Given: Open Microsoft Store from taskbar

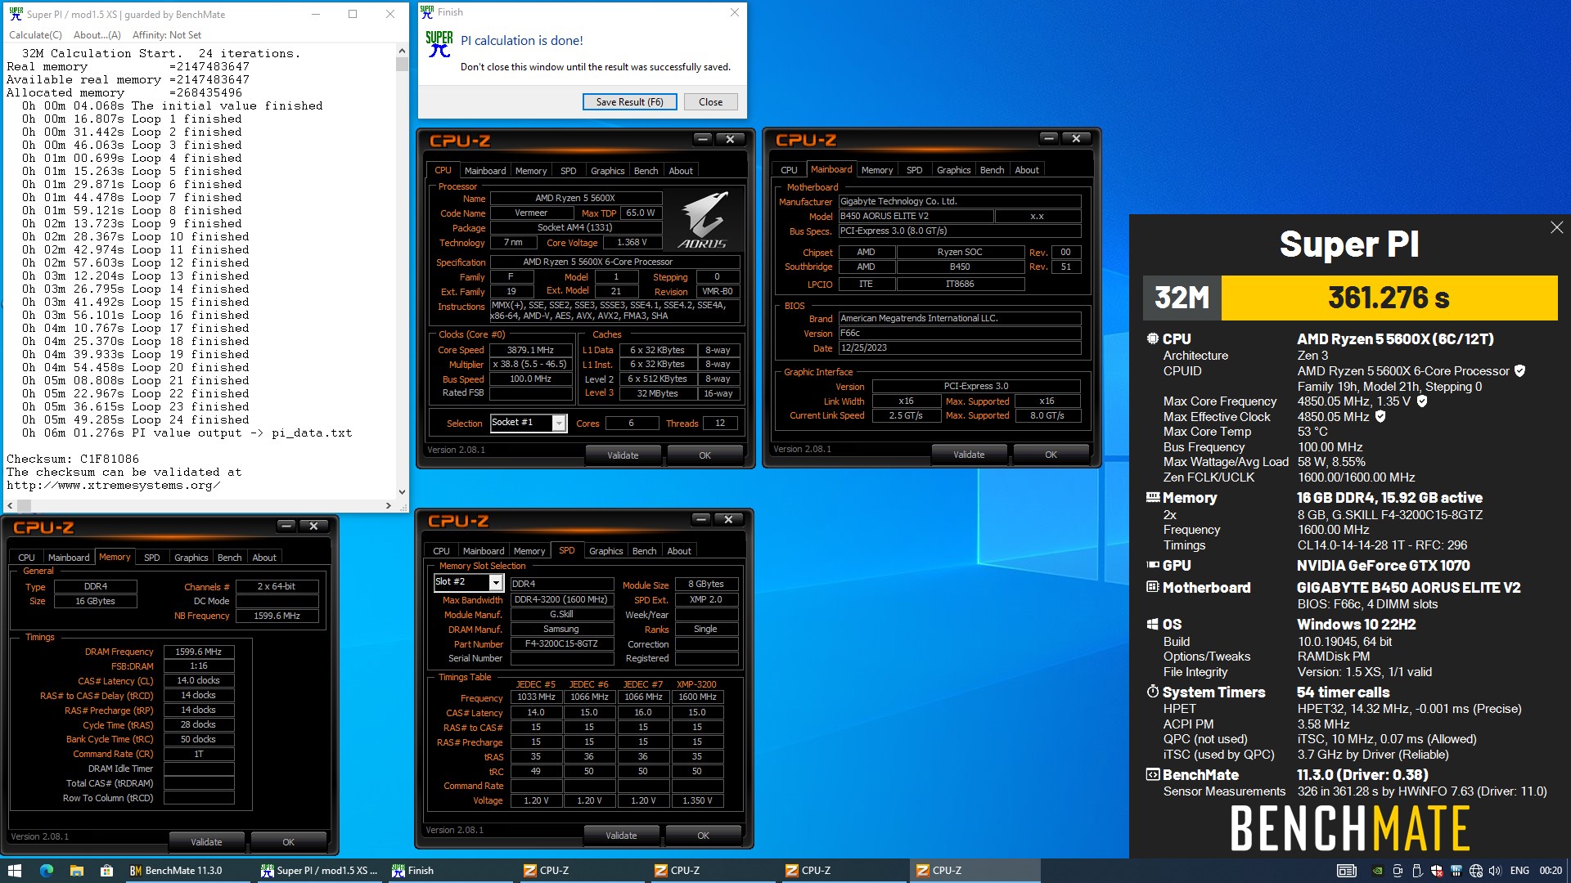Looking at the screenshot, I should click(106, 871).
